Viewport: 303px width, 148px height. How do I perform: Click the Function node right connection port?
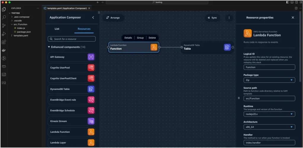pos(159,47)
